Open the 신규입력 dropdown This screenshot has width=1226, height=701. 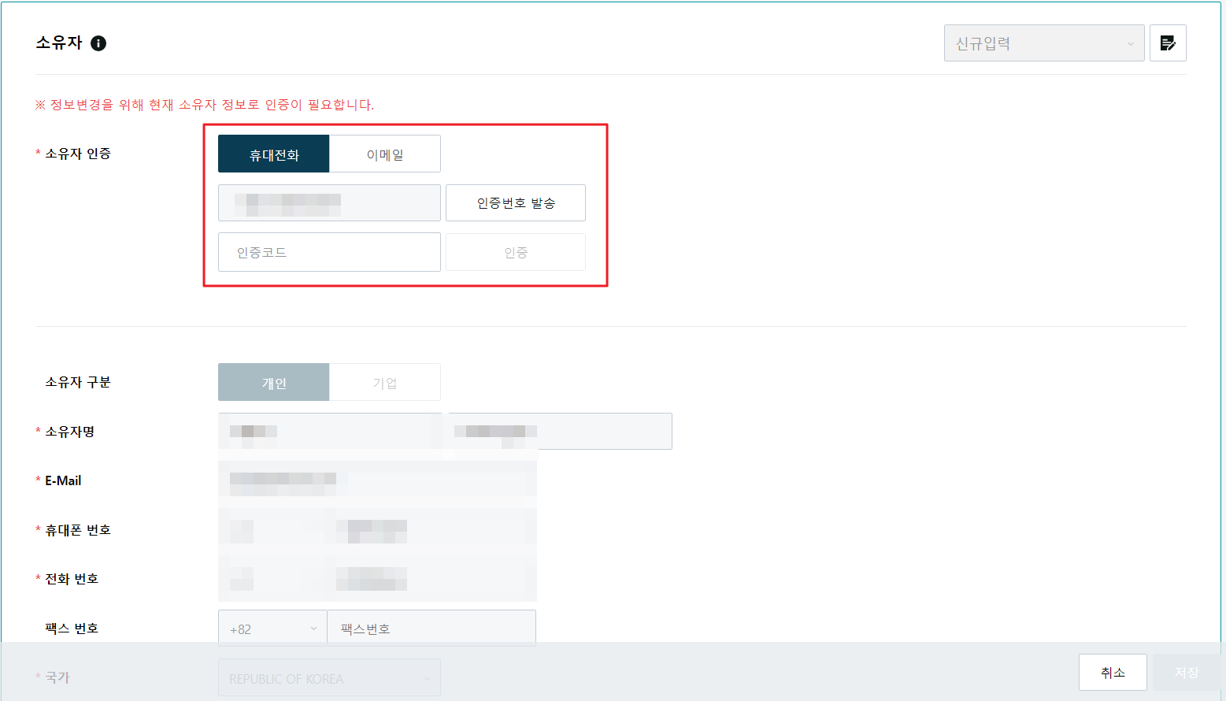tap(1043, 43)
